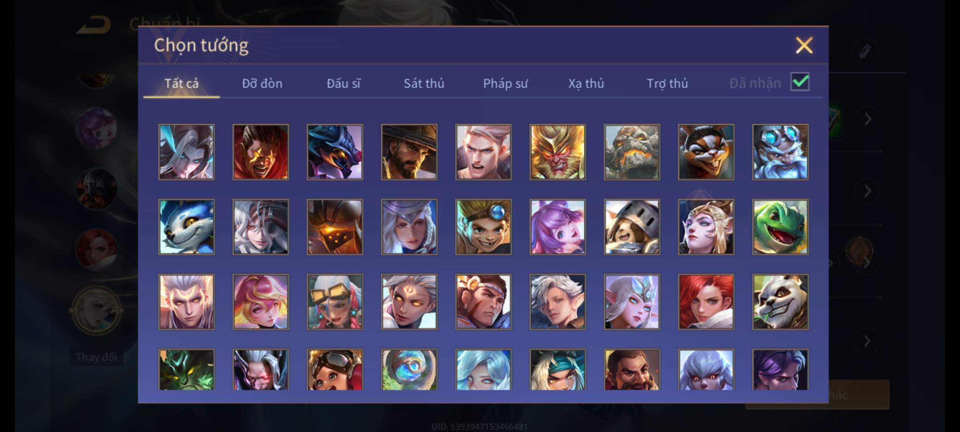Select the stone golem hero portrait

(632, 152)
